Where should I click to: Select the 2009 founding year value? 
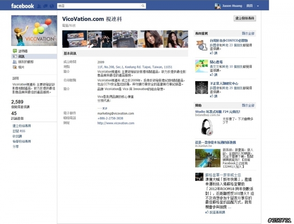tap(101, 62)
